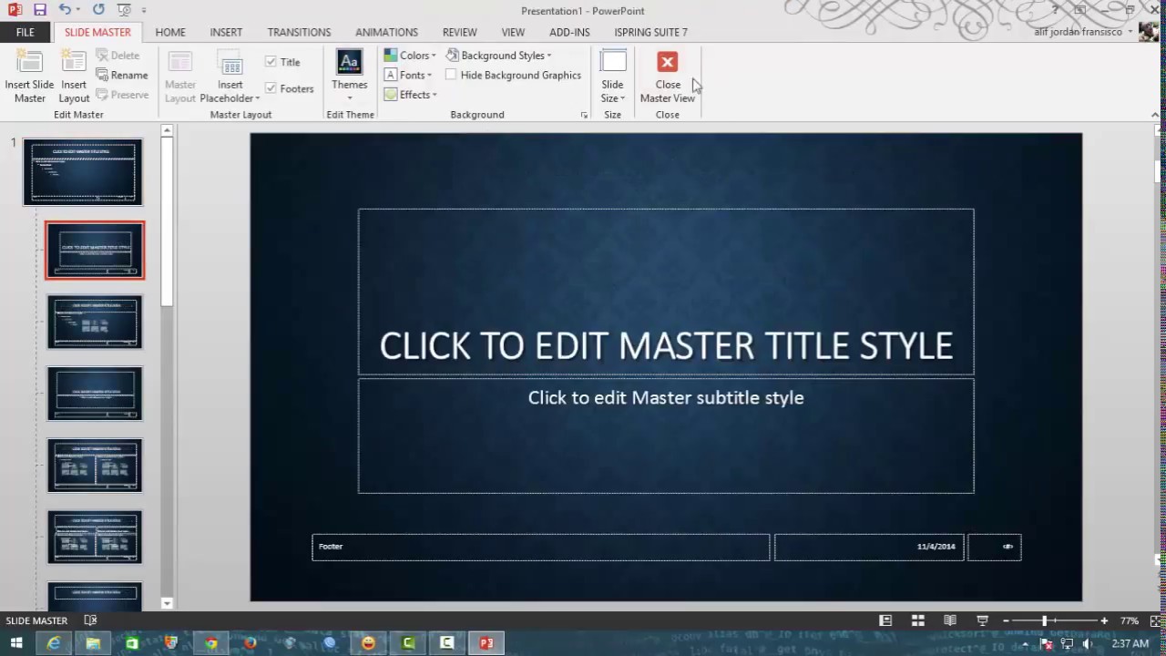
Task: Click the spell check status icon
Action: [x=90, y=620]
